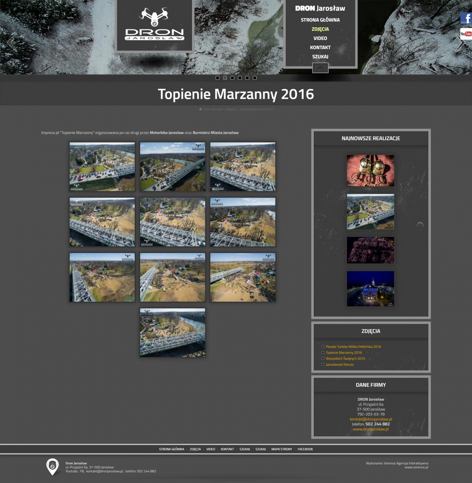Click the previous slide arrow on banner
Viewport: 472px width, 483px height.
coord(11,43)
